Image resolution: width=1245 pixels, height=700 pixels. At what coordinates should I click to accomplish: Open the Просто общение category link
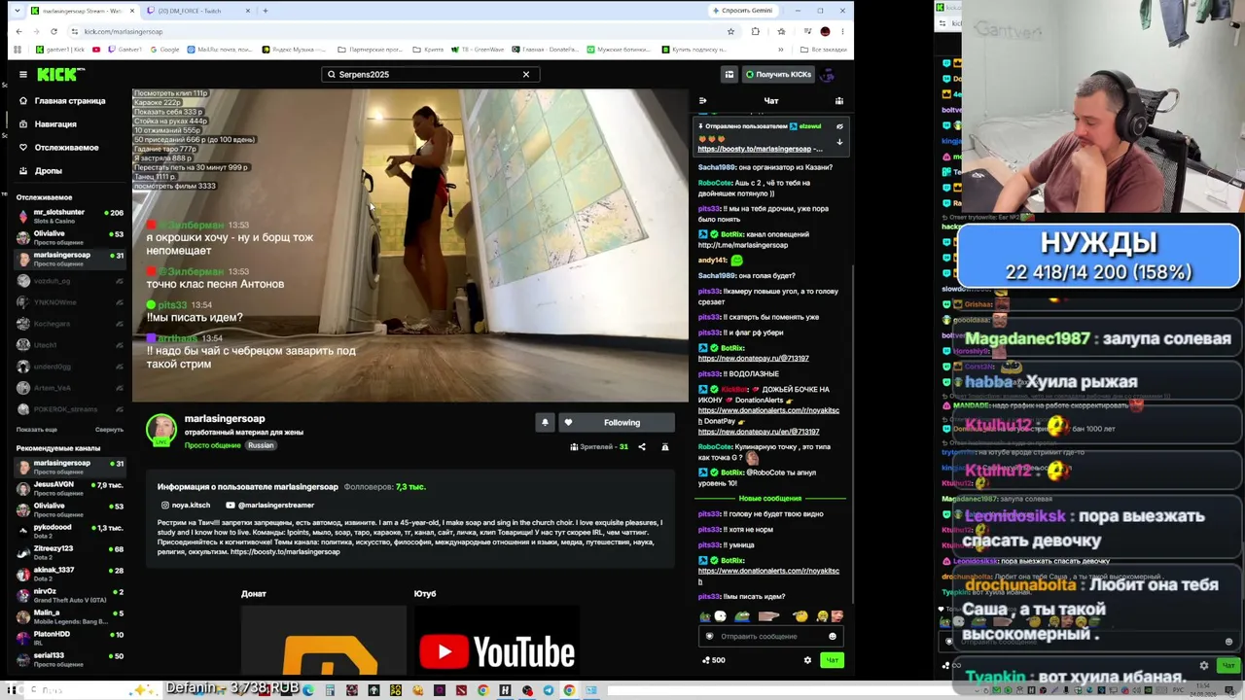tap(212, 445)
